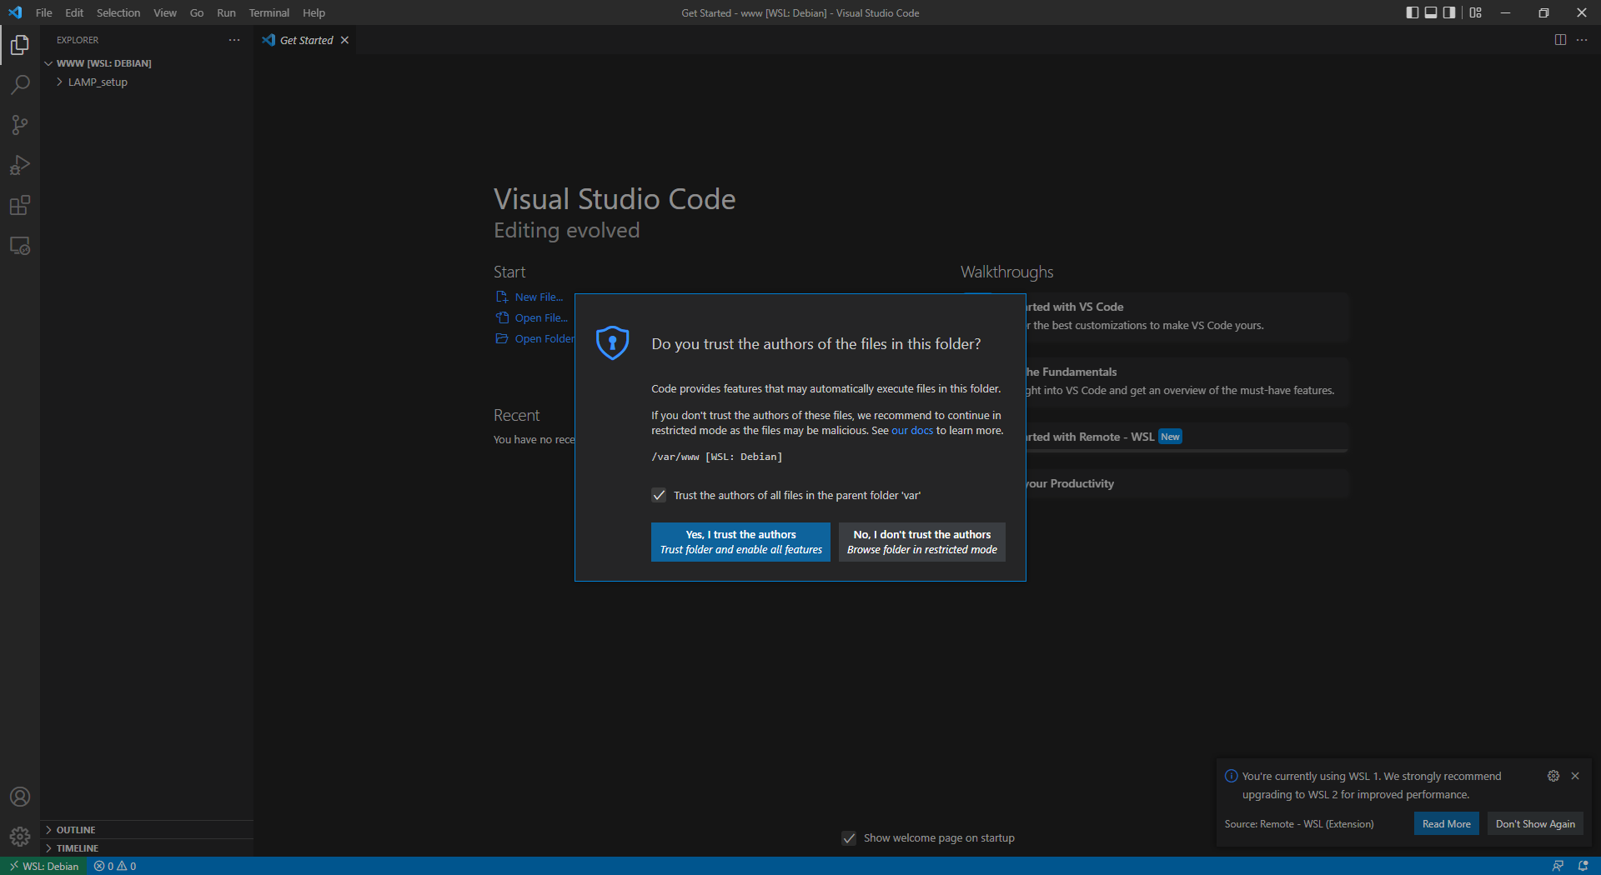This screenshot has width=1601, height=875.
Task: Click the EXPLORER panel title
Action: tap(78, 40)
